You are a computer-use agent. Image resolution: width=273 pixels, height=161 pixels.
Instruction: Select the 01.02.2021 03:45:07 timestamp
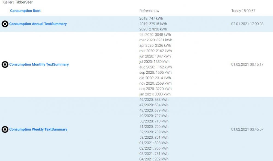[x=247, y=129]
